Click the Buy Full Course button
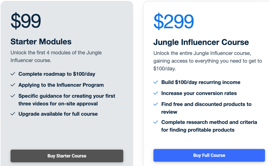The width and height of the screenshot is (269, 166). 209,155
